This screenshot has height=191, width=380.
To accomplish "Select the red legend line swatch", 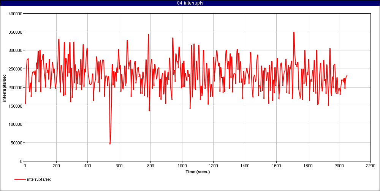I will pyautogui.click(x=20, y=179).
